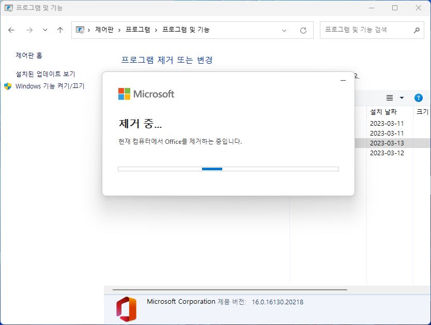Click the title bar window icon

(8, 8)
